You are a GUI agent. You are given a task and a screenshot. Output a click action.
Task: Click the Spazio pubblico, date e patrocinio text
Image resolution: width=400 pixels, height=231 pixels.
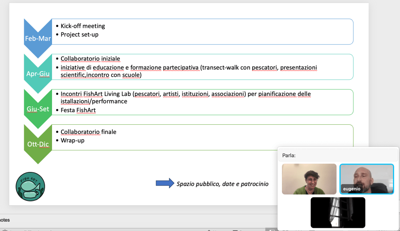click(x=222, y=184)
